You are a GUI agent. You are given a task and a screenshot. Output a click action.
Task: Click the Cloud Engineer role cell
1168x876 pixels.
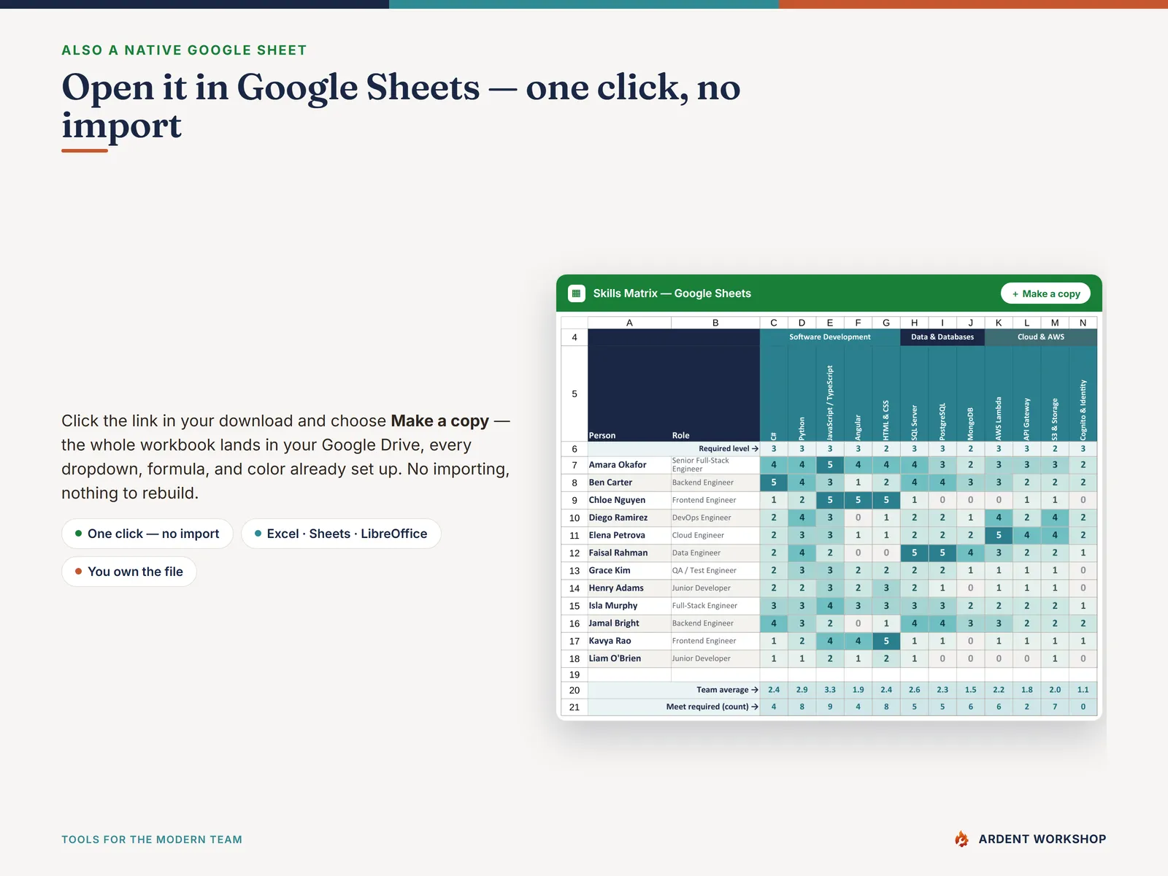pos(715,535)
